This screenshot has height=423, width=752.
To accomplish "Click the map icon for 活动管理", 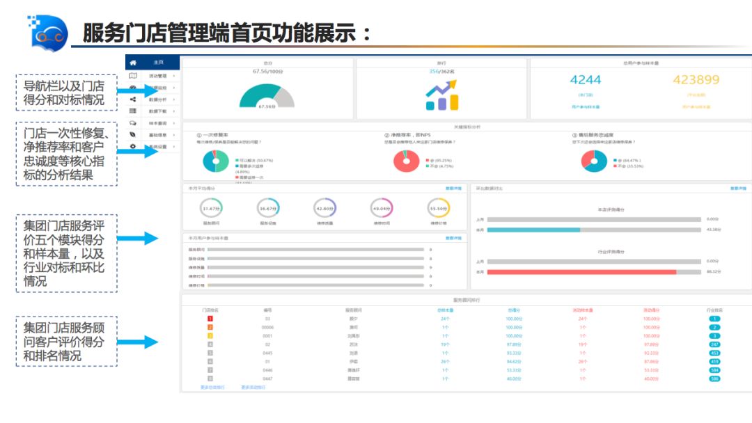I will pos(133,76).
